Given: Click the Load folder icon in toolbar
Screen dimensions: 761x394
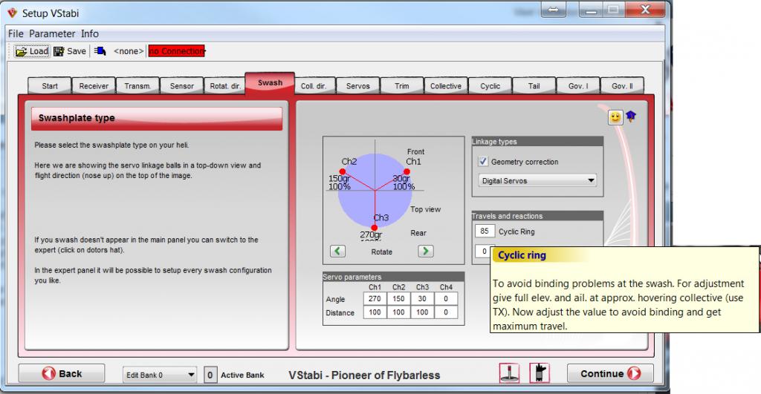Looking at the screenshot, I should pos(22,51).
